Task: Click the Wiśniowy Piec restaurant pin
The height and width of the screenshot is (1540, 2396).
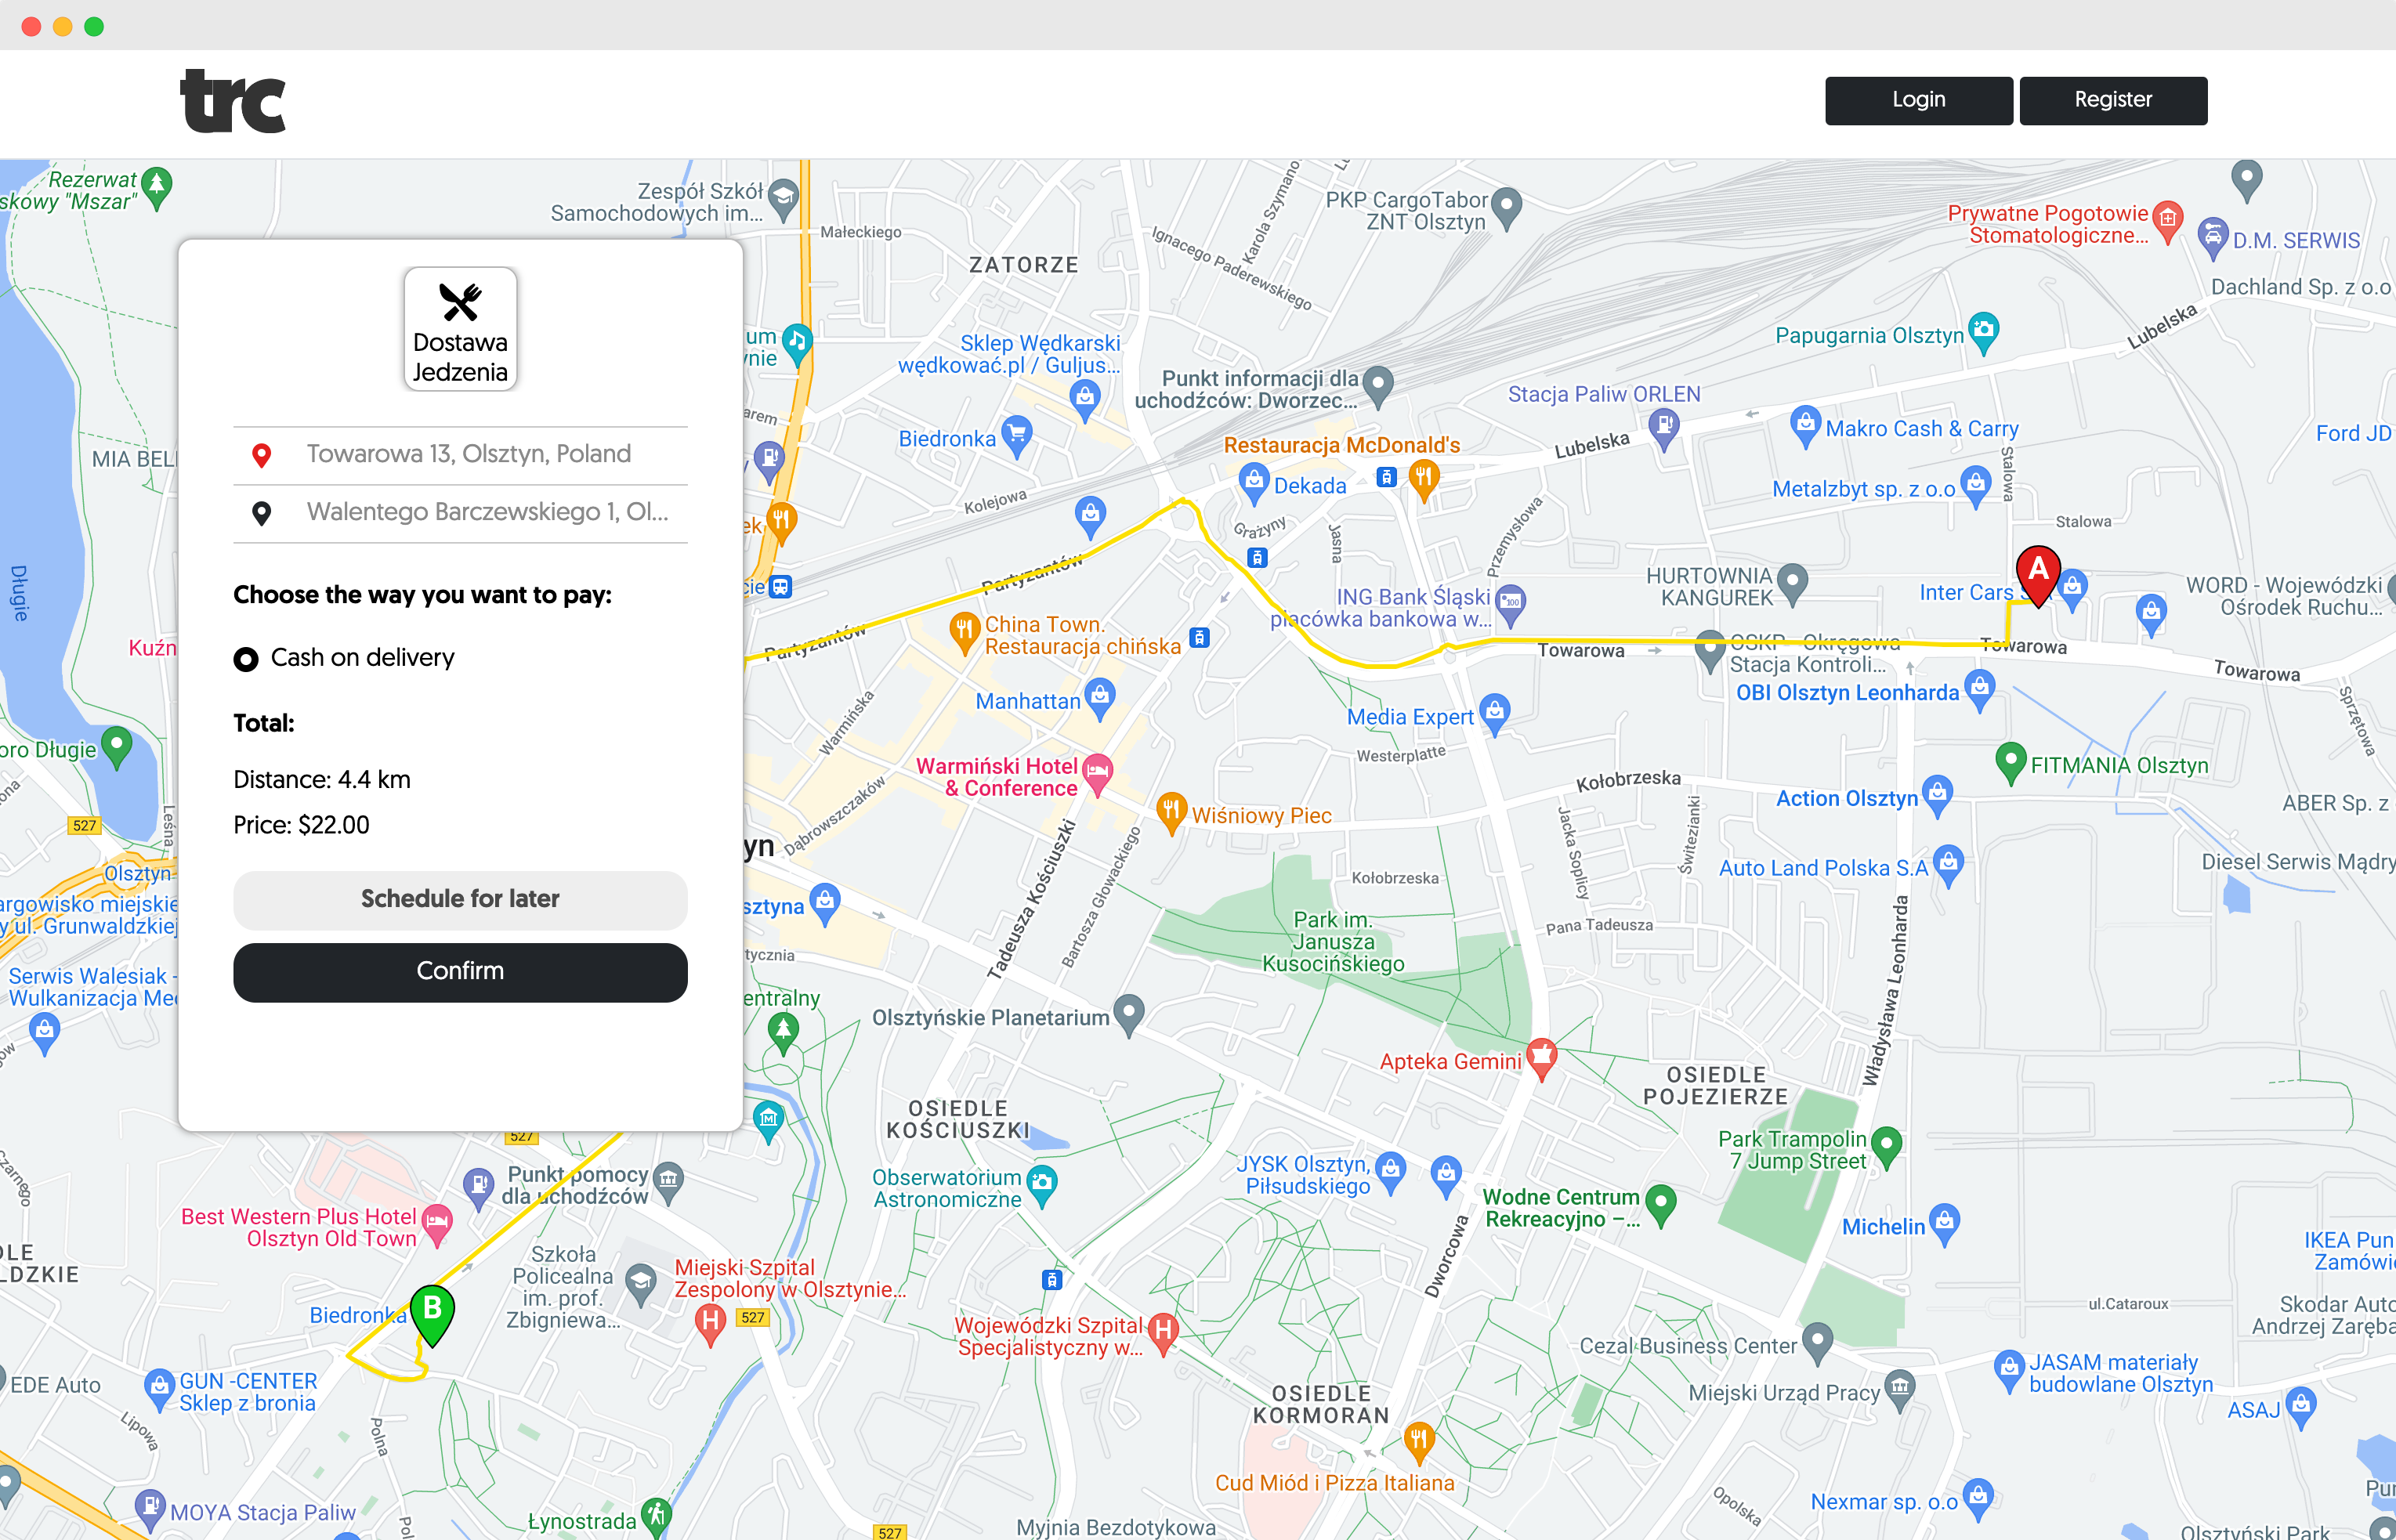Action: click(x=1171, y=810)
